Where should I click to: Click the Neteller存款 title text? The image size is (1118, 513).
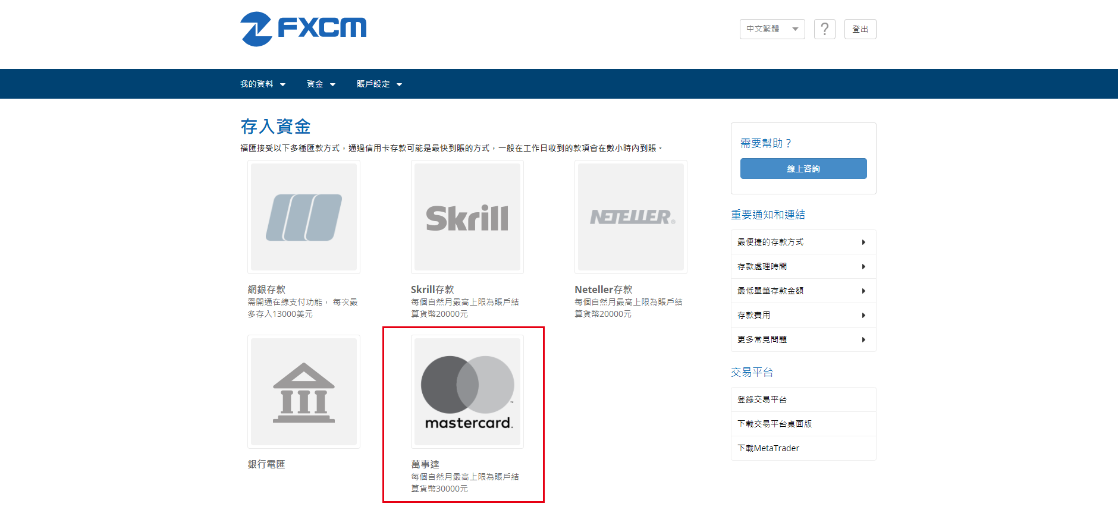click(604, 289)
